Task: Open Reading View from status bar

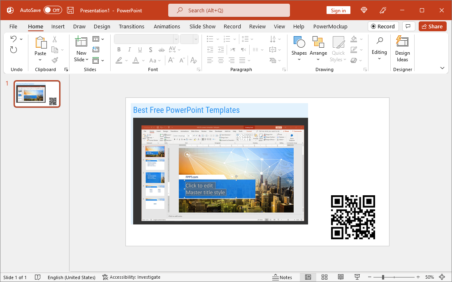Action: pos(341,277)
